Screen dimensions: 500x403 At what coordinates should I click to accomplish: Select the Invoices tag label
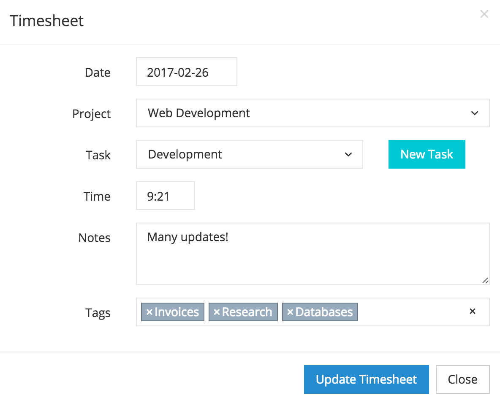tap(177, 312)
